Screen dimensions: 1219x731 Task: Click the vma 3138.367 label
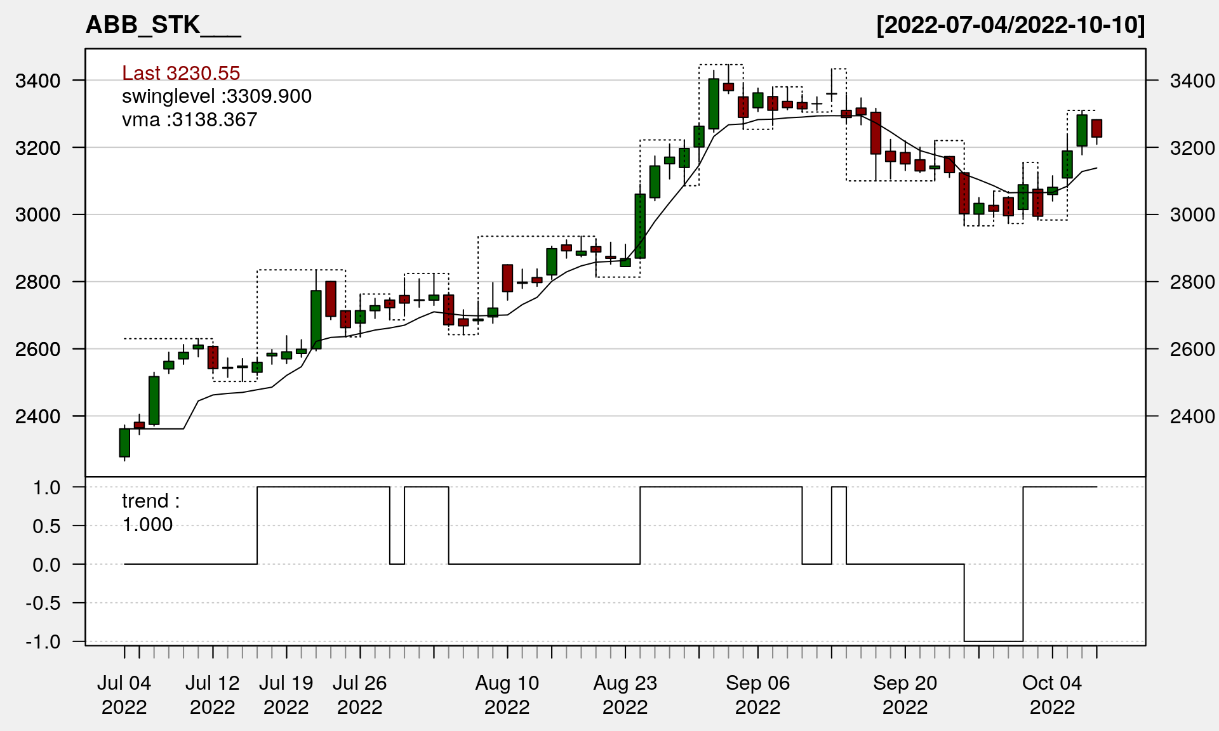pyautogui.click(x=189, y=120)
